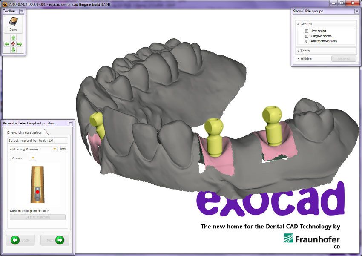
Task: Click the red center view reset icon
Action: click(x=13, y=44)
